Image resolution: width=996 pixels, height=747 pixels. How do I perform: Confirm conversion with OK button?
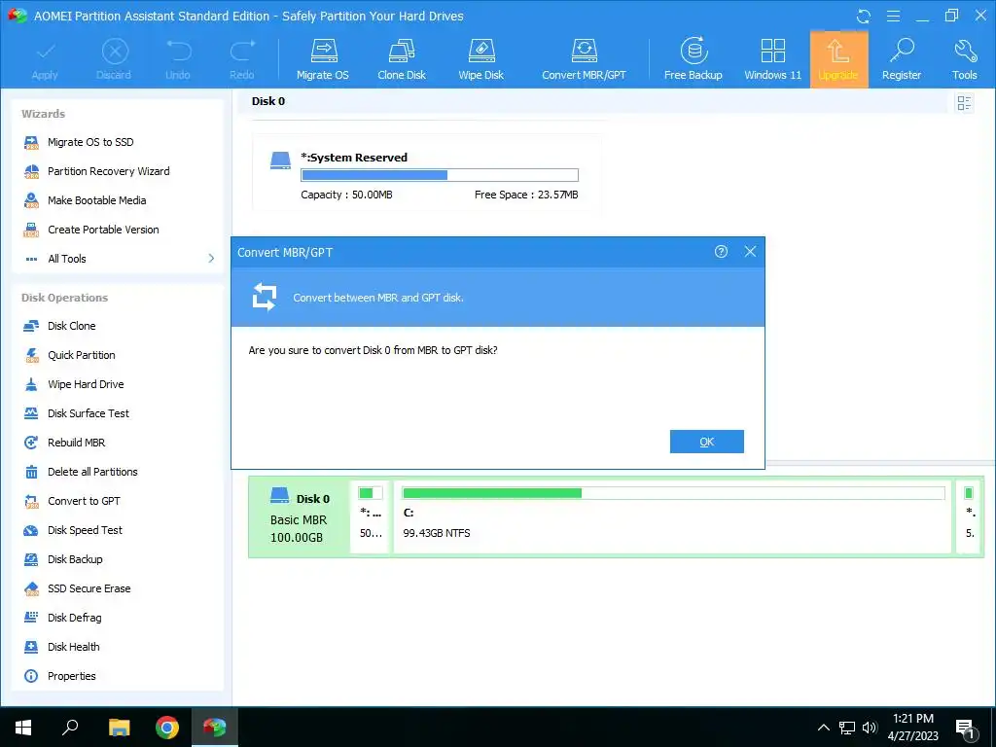(x=707, y=442)
